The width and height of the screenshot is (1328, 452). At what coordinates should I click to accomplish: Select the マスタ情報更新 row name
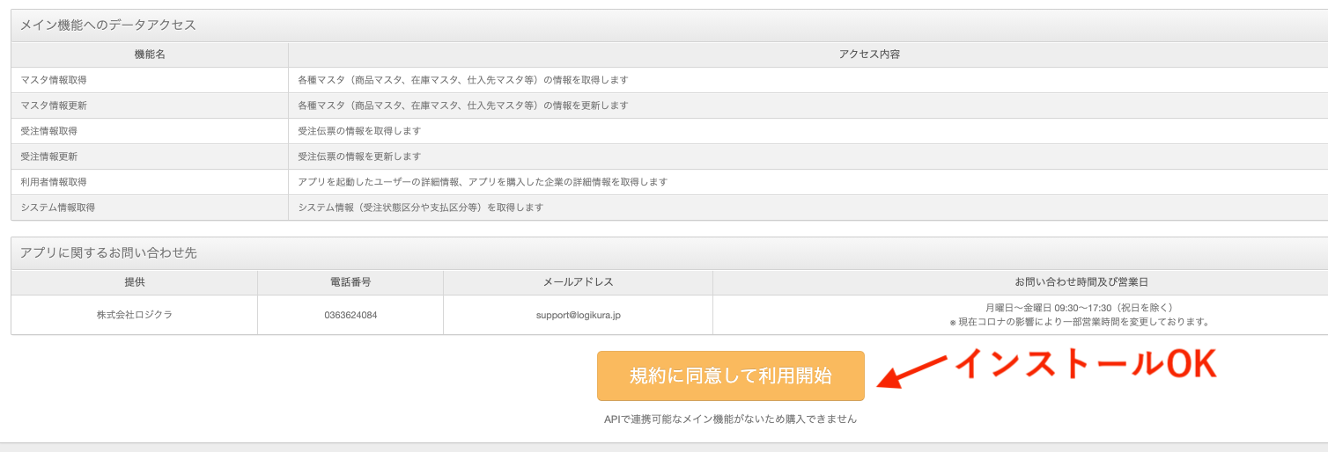pyautogui.click(x=54, y=106)
